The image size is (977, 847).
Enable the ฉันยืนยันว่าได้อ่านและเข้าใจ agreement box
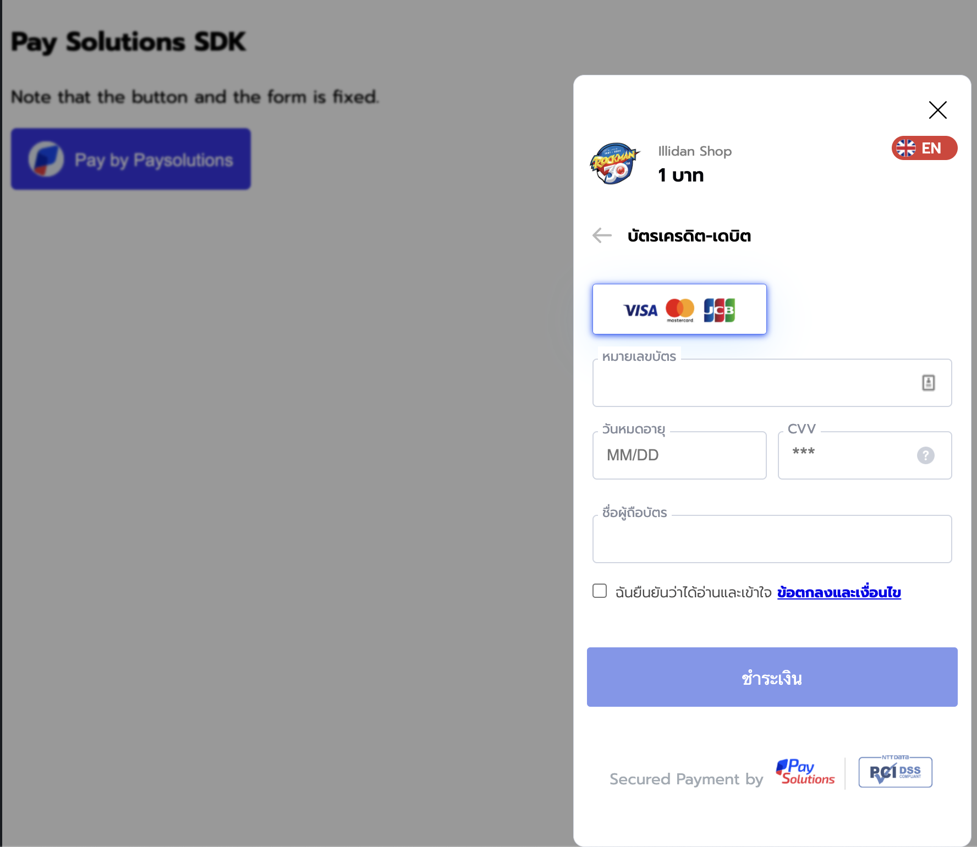click(599, 590)
